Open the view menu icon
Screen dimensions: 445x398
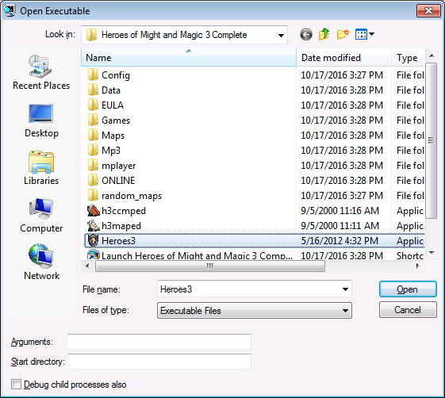click(361, 35)
